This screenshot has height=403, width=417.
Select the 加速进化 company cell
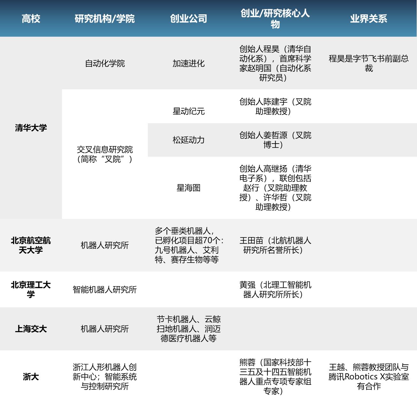[x=189, y=63]
